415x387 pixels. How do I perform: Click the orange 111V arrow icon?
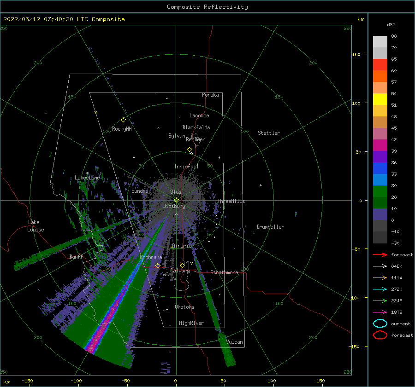click(380, 277)
